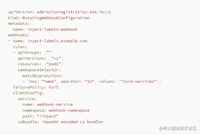The width and height of the screenshot is (201, 135).
Task: Select the "core-services" values entry
Action: (139, 82)
